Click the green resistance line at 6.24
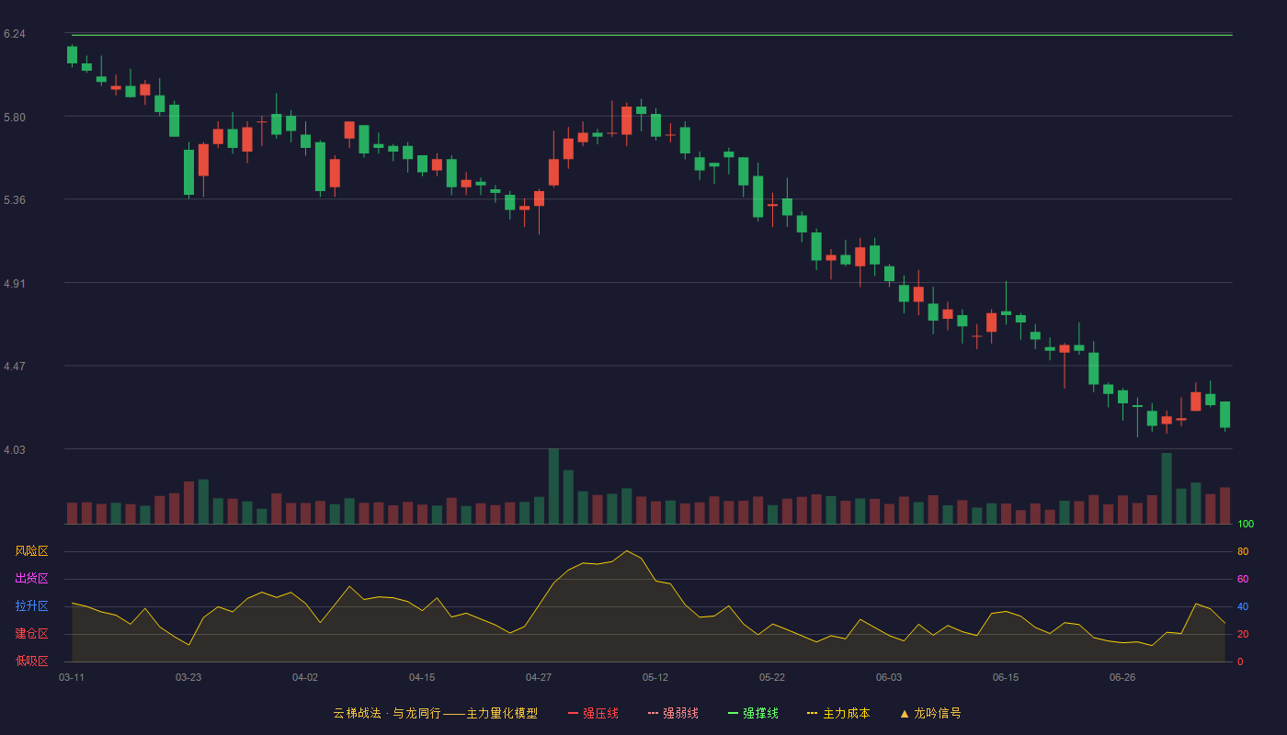This screenshot has width=1287, height=735. coord(652,35)
